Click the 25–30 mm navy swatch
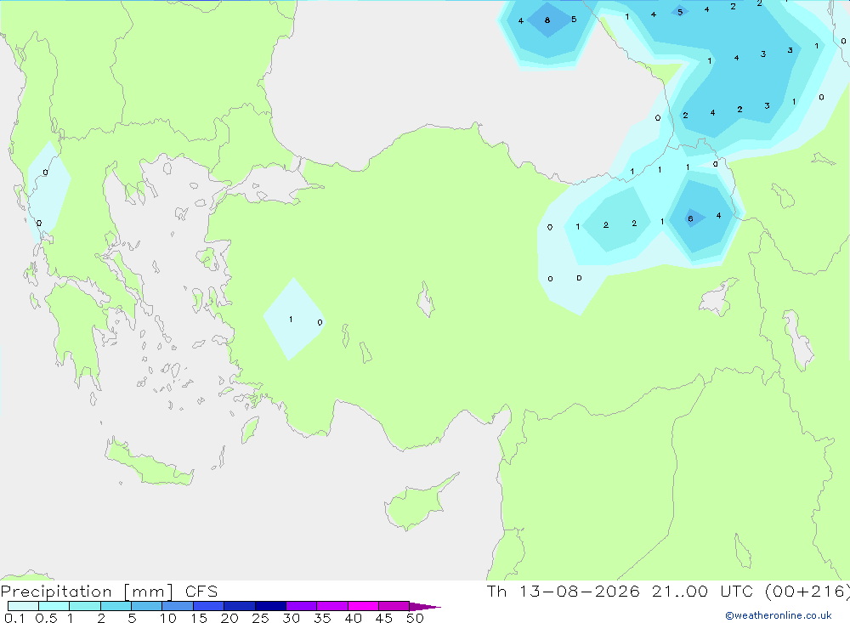850x623 pixels. 270,606
